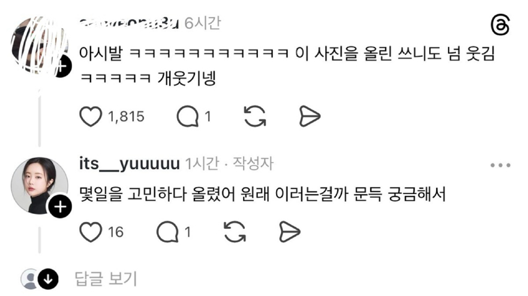Send the its__yuuuuu reply to someone

[290, 232]
